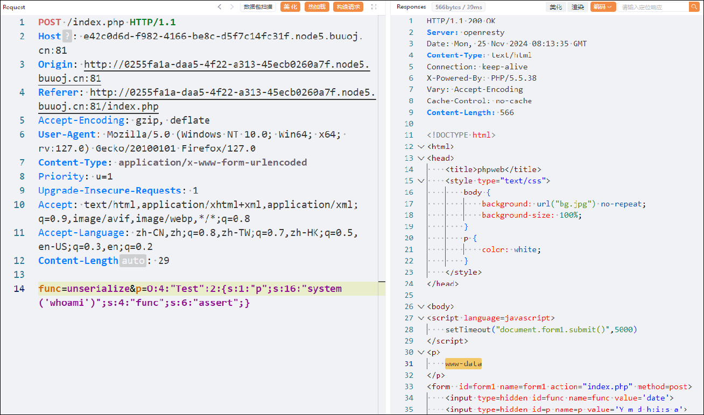The image size is (704, 415).
Task: Click 'Accept-Encoding: gzip, deflate' line
Action: pyautogui.click(x=124, y=120)
